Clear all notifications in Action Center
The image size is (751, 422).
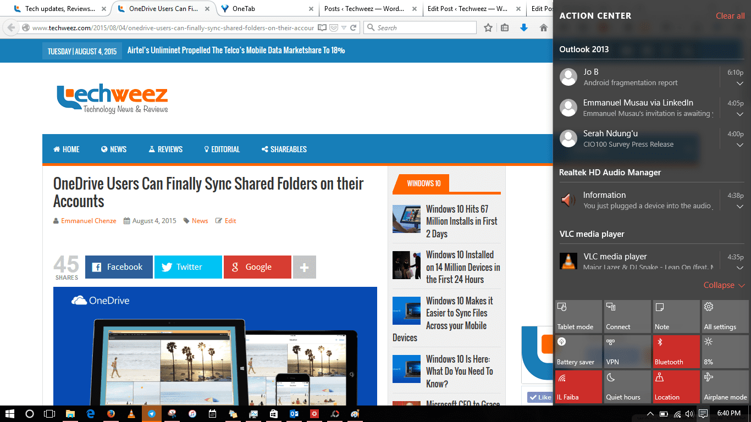pyautogui.click(x=730, y=16)
